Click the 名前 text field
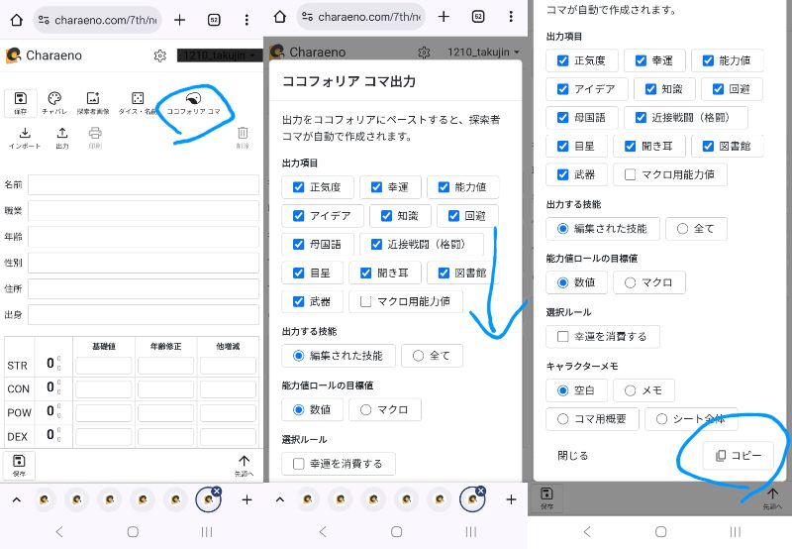 (143, 185)
